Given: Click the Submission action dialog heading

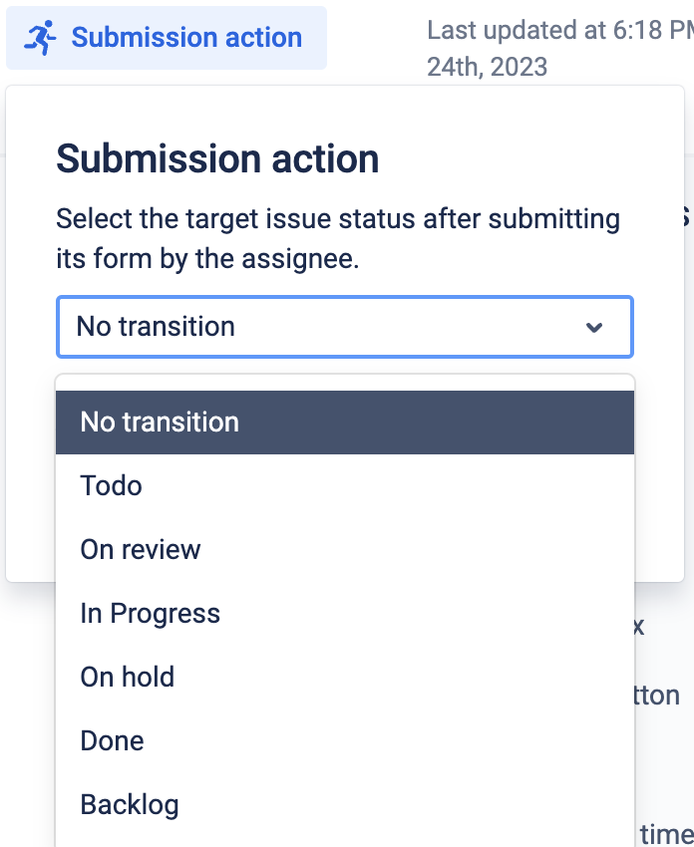Looking at the screenshot, I should (x=218, y=159).
